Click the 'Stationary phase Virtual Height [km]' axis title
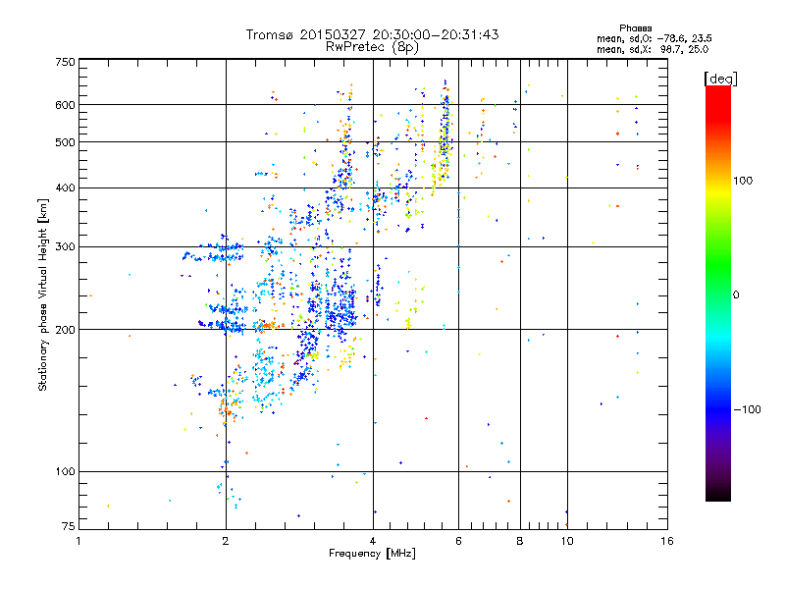The image size is (785, 589). click(x=43, y=295)
